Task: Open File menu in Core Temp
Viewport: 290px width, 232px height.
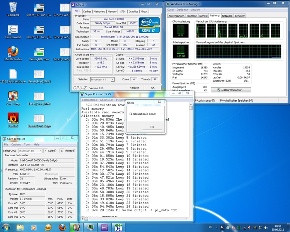Action: click(x=6, y=145)
